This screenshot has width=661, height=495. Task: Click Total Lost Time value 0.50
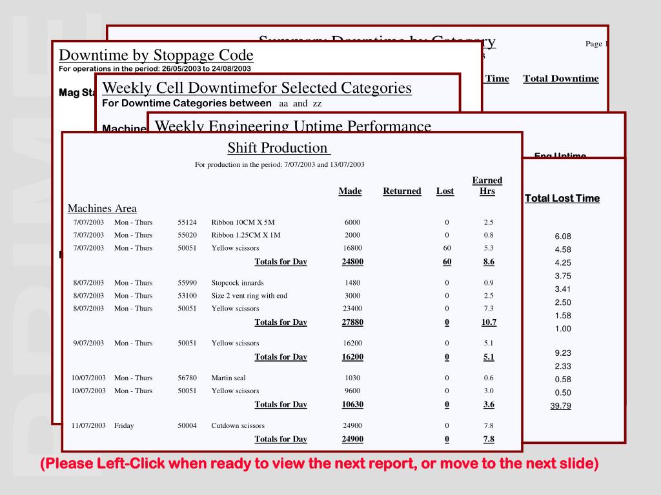pos(563,393)
